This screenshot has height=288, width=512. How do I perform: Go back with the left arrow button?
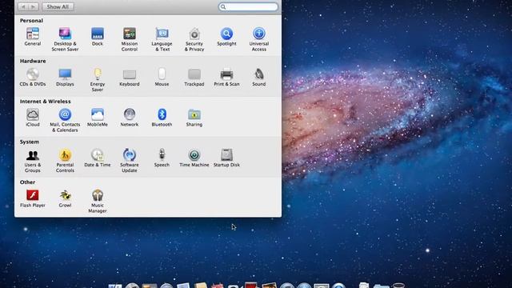coord(23,6)
